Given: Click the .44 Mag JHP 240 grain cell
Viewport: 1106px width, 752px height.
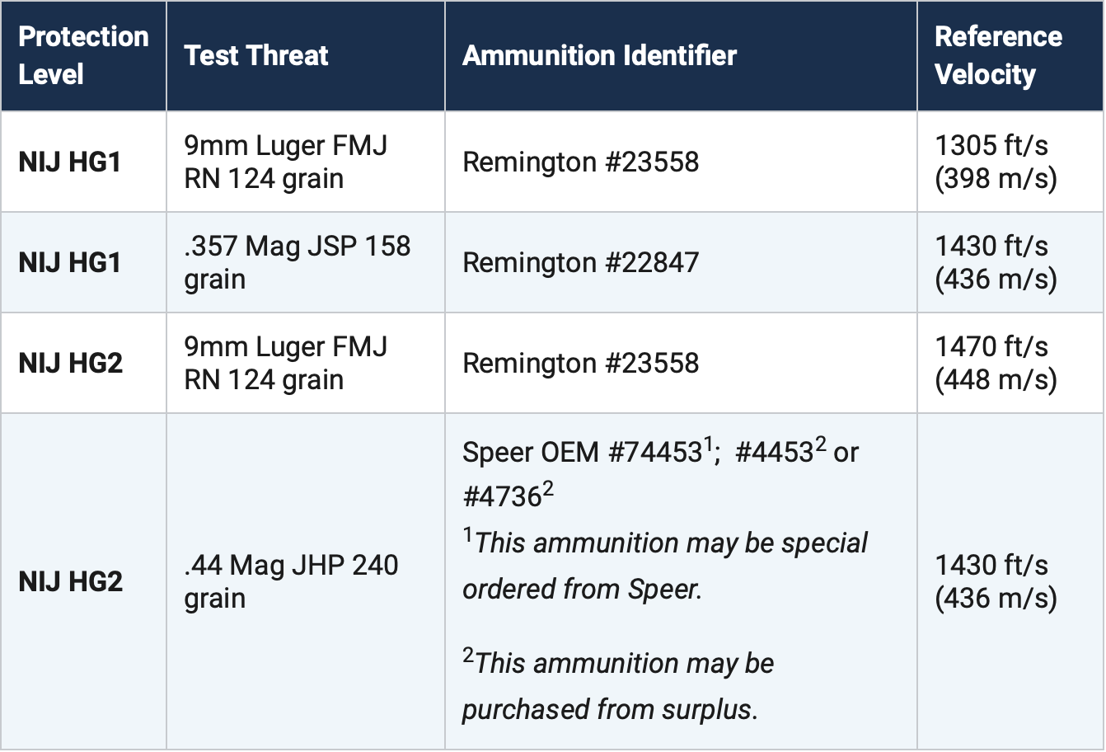Looking at the screenshot, I should [291, 581].
